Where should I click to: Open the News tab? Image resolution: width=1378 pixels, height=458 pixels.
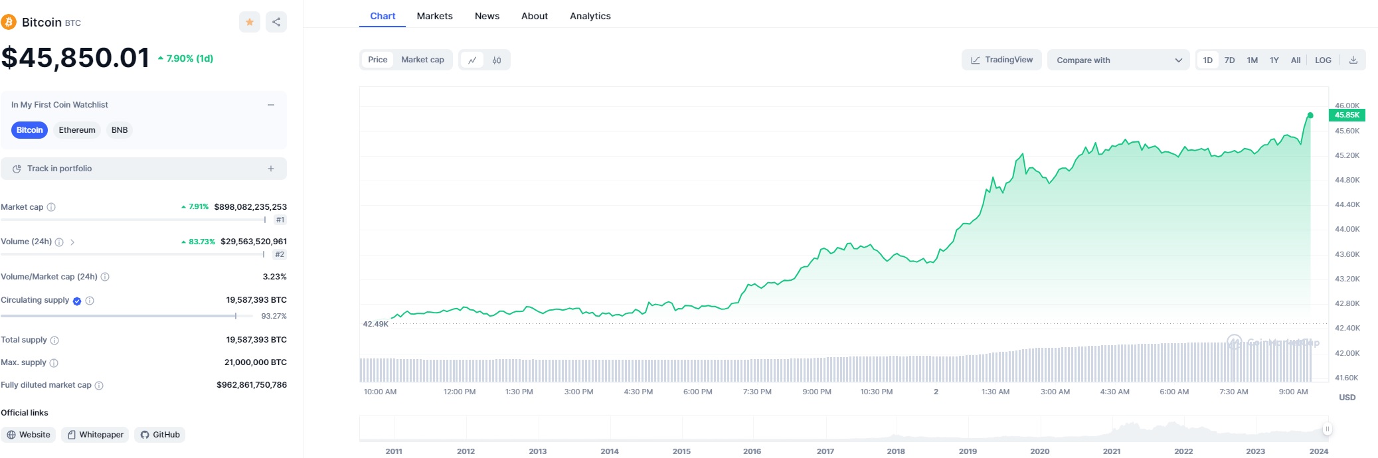(487, 16)
